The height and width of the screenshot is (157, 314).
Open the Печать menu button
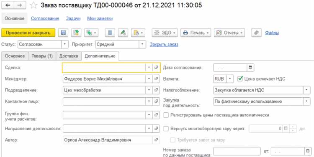coord(196,33)
